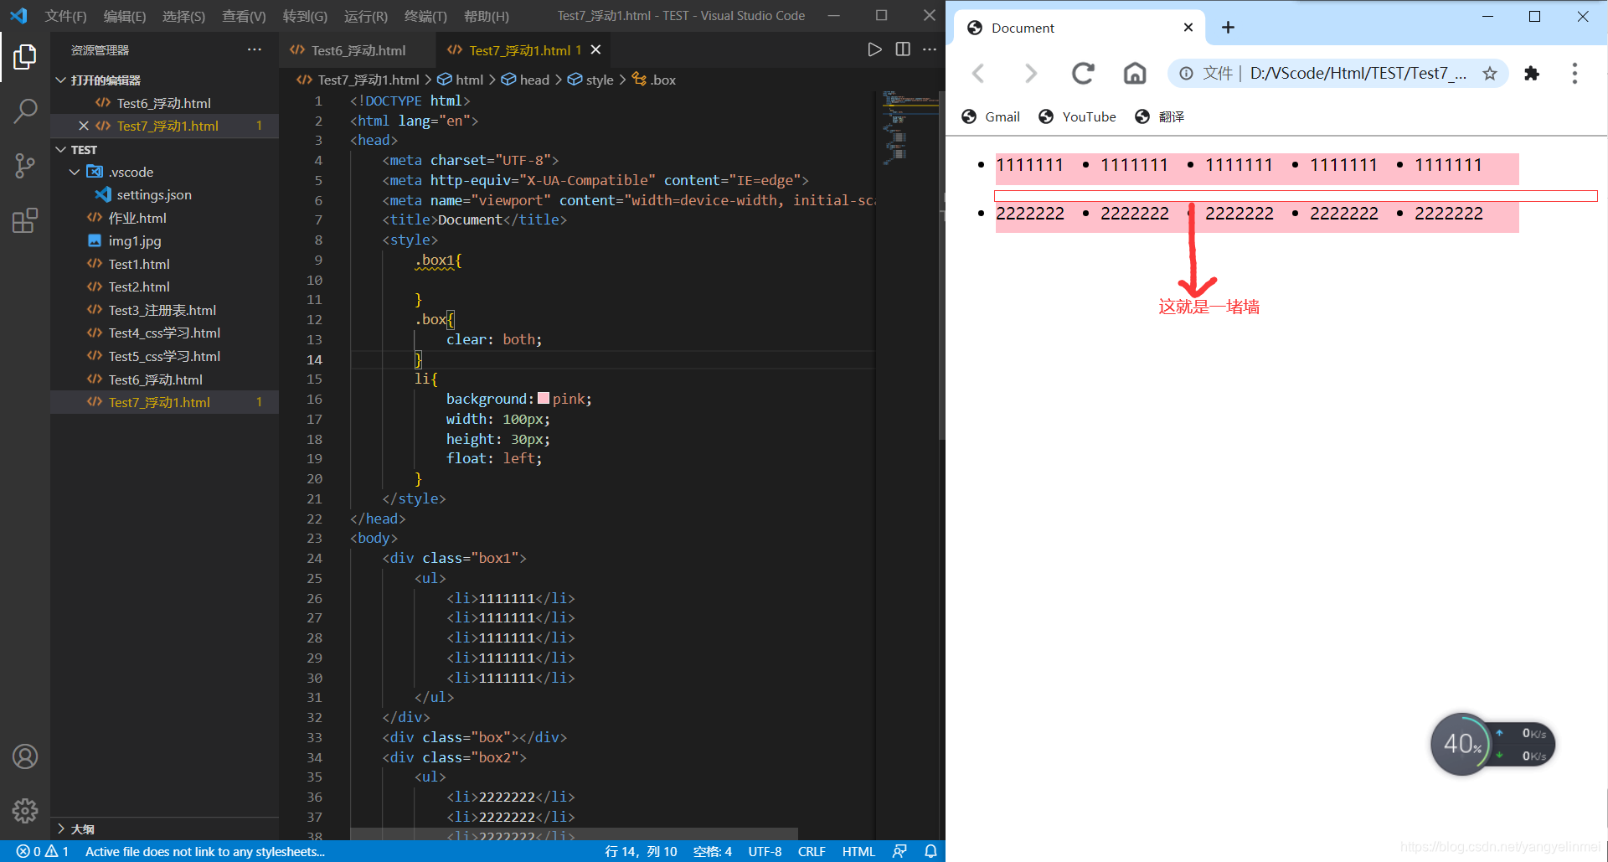The image size is (1608, 862).
Task: Click the Test7_浮动1.html breadcrumb file name
Action: pos(368,80)
